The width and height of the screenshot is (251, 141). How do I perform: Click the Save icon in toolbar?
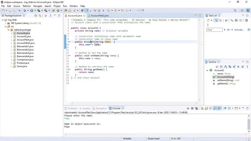tap(10, 11)
